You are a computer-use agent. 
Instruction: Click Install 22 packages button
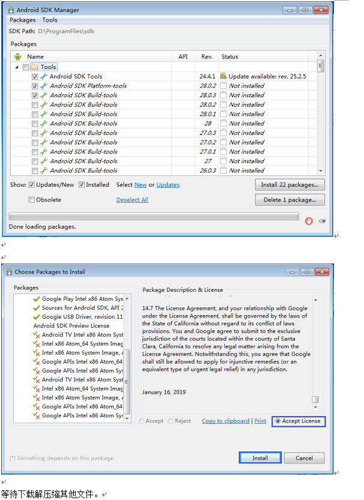click(290, 185)
